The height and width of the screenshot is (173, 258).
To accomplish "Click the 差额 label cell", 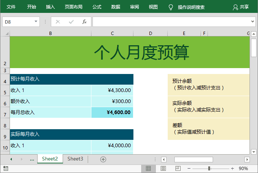I will coord(209,129).
